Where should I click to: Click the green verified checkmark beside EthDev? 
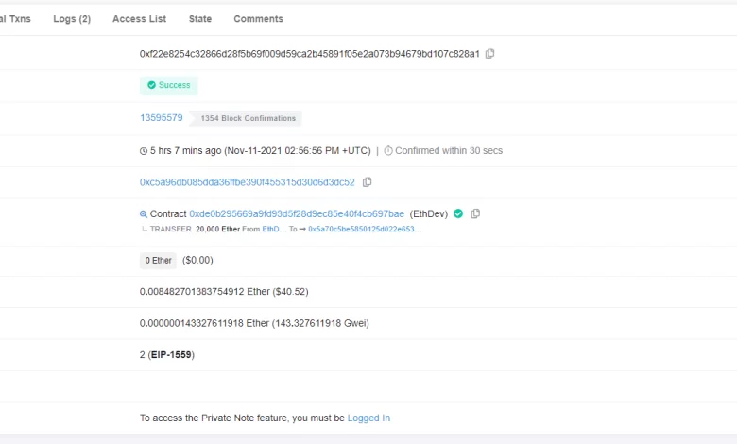pos(458,213)
